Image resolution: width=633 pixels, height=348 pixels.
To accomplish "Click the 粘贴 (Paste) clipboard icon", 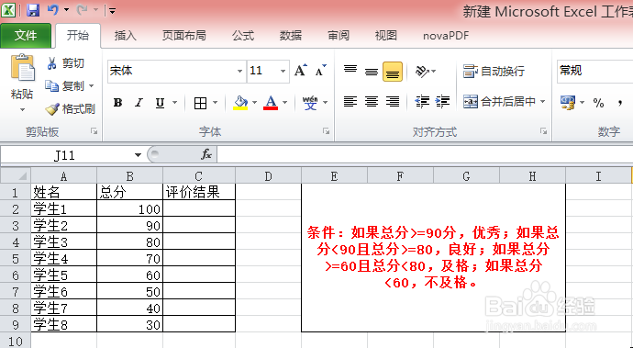I will pos(22,67).
